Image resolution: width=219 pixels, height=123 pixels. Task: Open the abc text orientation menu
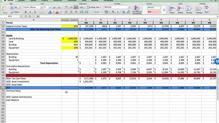[x=82, y=7]
